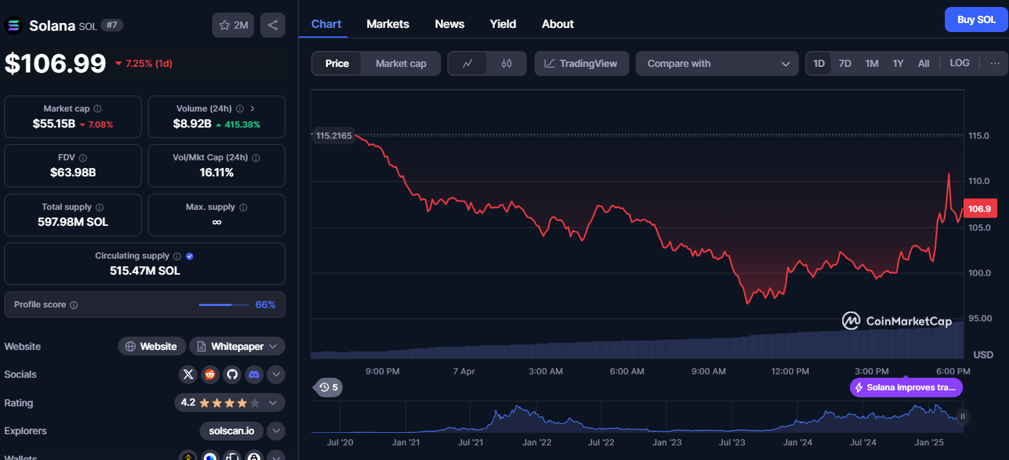This screenshot has height=460, width=1009.
Task: Click the share icon next to watchlist
Action: (x=273, y=25)
